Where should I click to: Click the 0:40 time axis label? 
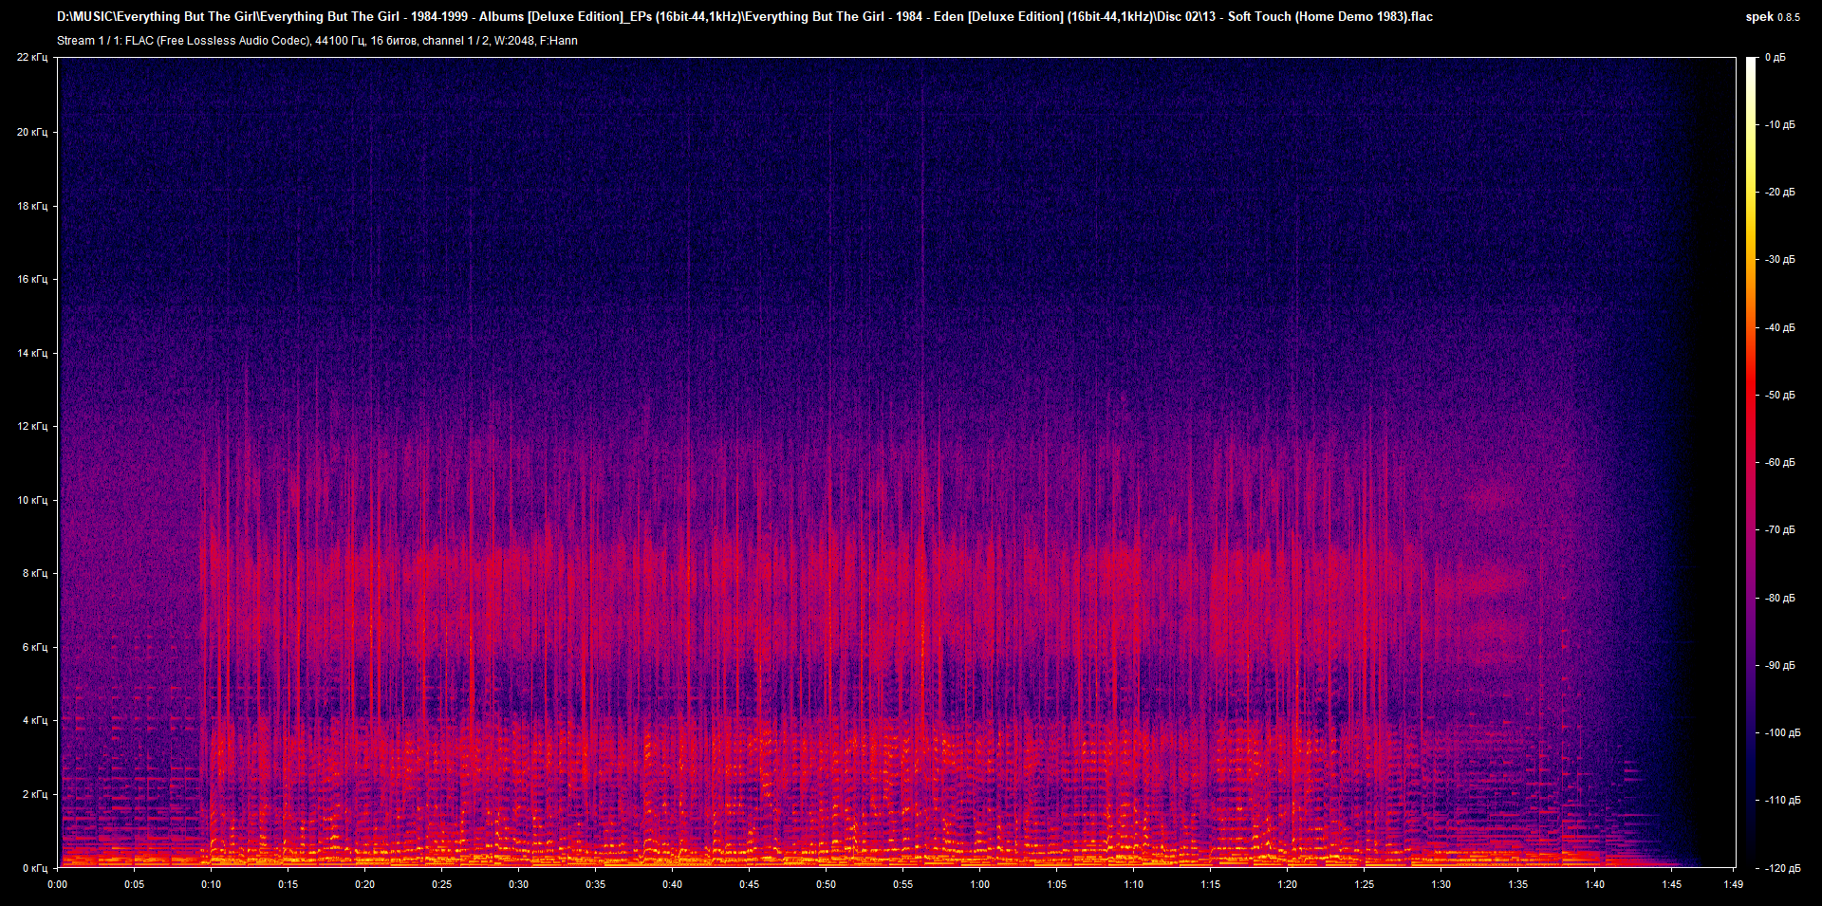pos(672,884)
